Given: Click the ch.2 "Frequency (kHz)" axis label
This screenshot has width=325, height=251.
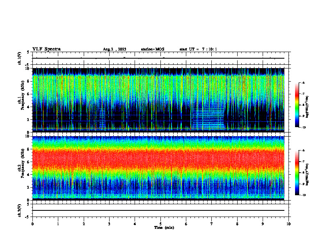Looking at the screenshot, I should [x=23, y=163].
